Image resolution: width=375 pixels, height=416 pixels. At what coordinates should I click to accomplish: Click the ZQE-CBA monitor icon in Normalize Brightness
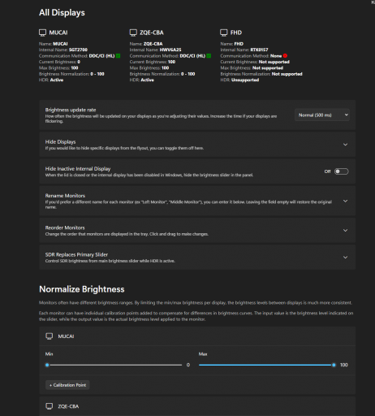pyautogui.click(x=50, y=406)
